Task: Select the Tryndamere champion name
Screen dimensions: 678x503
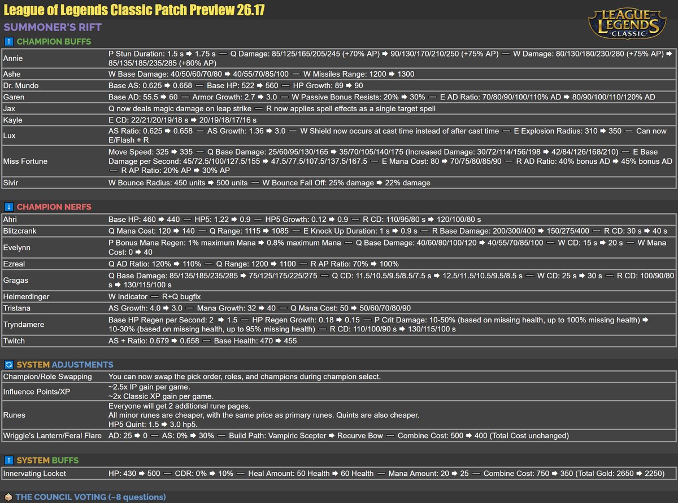Action: pyautogui.click(x=24, y=325)
